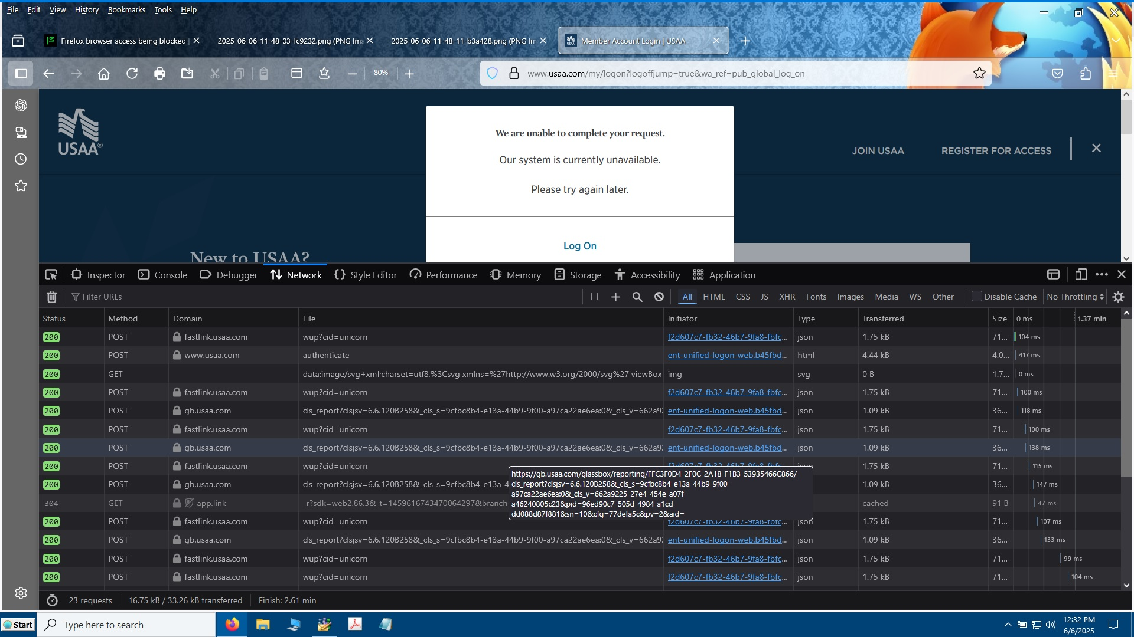Open the History menu
Screen dimensions: 1134x637
click(87, 9)
